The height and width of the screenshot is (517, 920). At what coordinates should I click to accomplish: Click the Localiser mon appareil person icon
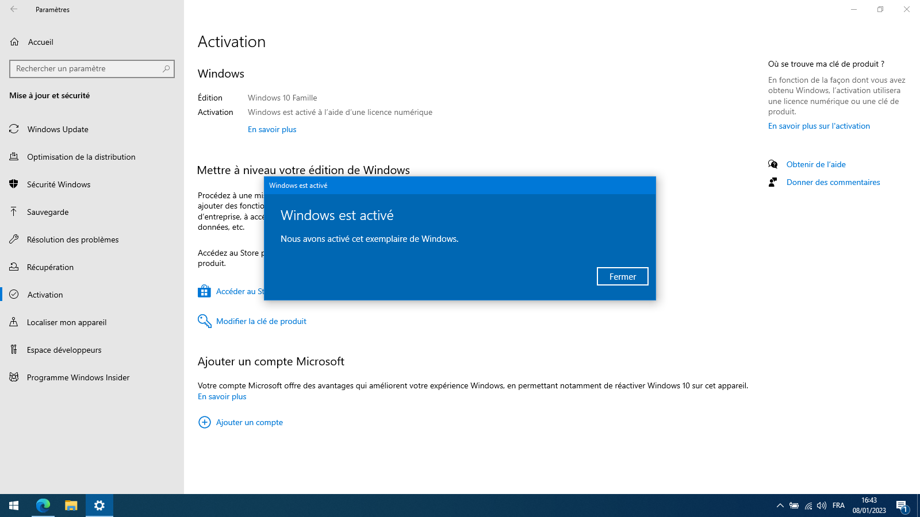[x=14, y=322]
